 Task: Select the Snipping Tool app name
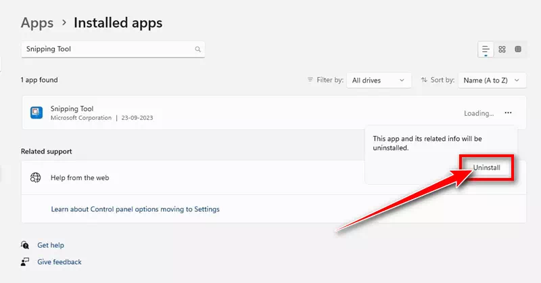click(x=72, y=109)
